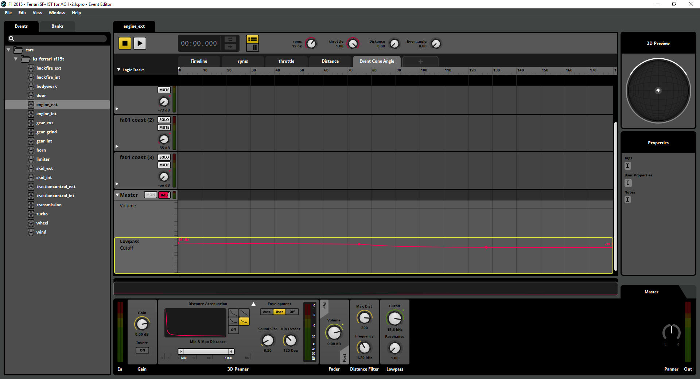Collapse the cars folder

tap(8, 50)
